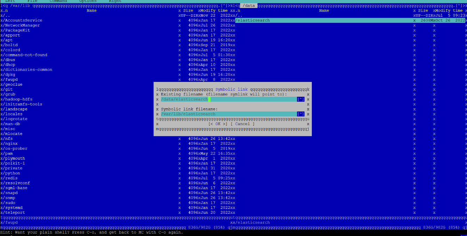Viewport: 467px width, 236px height.
Task: Open the Options menu
Action: [88, 1]
